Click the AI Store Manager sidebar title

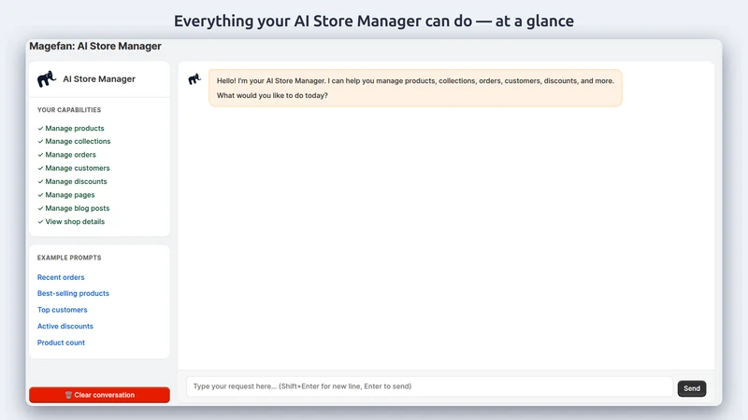click(x=99, y=79)
